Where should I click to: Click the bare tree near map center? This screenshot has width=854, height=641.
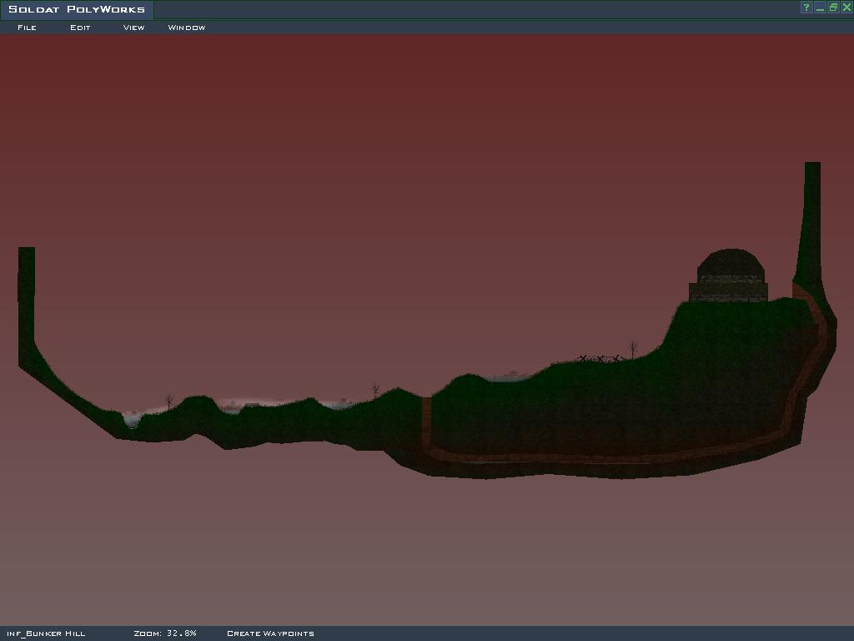coord(375,390)
